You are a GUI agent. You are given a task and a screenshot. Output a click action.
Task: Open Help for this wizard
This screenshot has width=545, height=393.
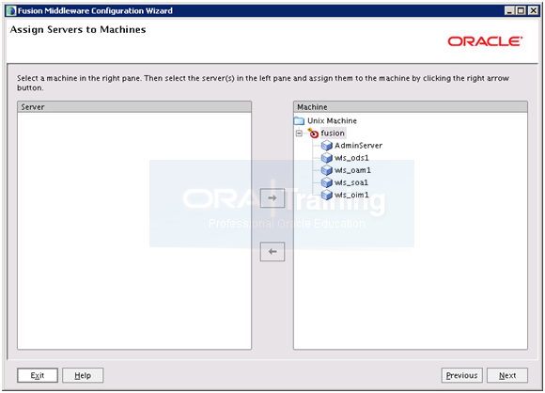83,375
